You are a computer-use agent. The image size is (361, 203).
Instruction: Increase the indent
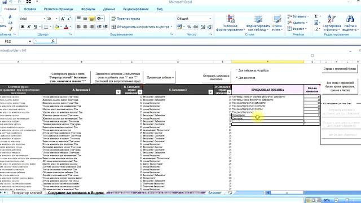point(105,27)
